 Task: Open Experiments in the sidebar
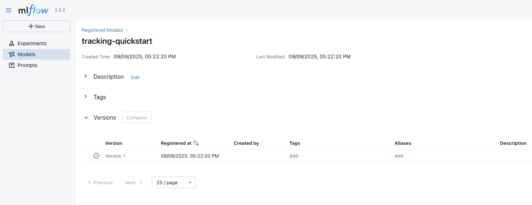[x=32, y=43]
